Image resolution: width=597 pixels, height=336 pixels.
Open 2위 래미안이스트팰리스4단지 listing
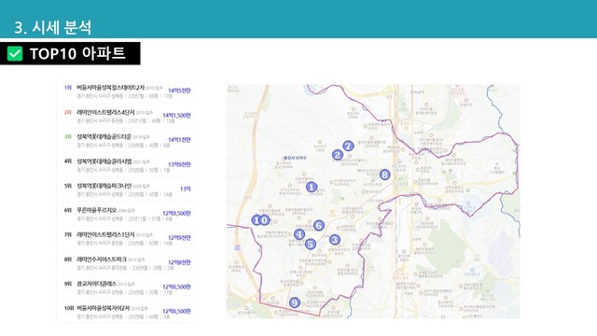click(127, 116)
